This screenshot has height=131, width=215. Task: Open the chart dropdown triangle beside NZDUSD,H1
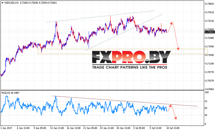3,3
